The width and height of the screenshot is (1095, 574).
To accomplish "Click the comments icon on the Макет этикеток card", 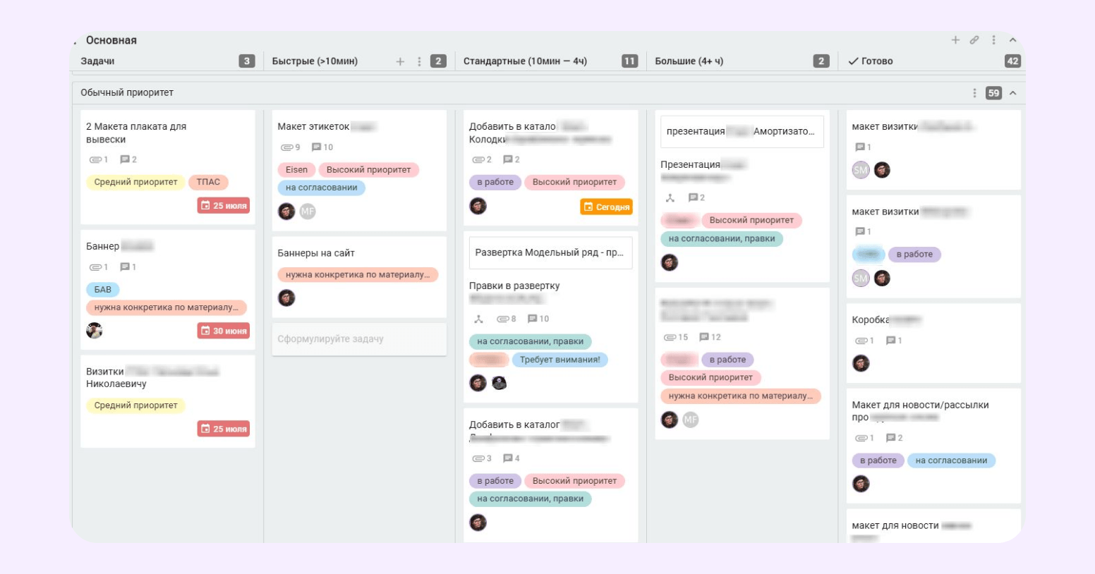I will pos(317,147).
